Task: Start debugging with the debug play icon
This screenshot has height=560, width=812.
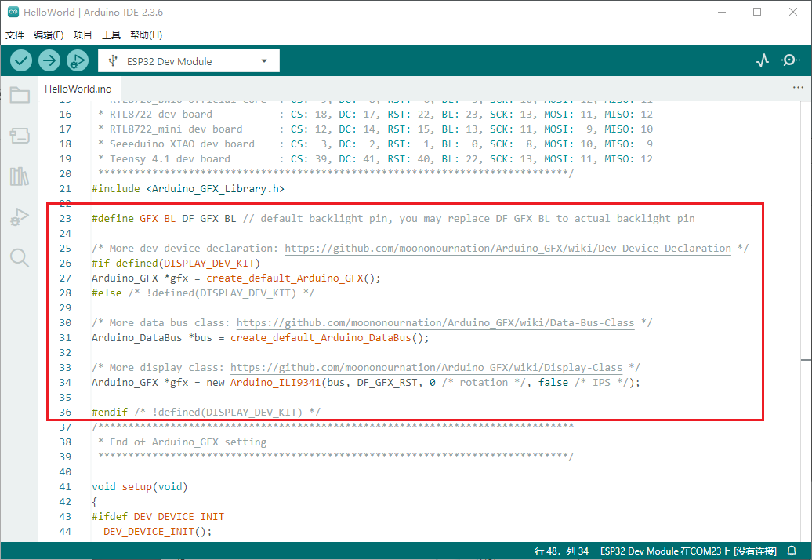Action: (77, 61)
